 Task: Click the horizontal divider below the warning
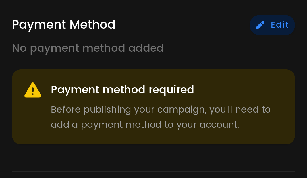(153, 172)
